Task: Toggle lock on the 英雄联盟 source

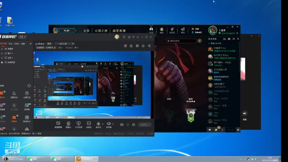Action: 2,62
